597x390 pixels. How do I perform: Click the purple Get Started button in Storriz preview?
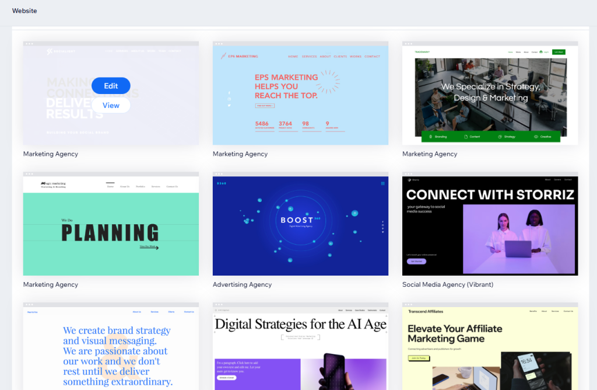[x=416, y=262]
